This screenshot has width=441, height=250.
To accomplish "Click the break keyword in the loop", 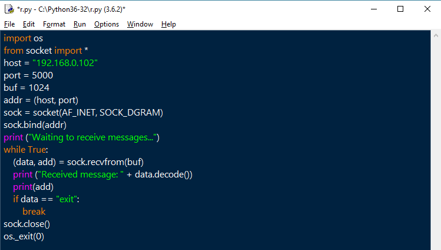I will tap(34, 212).
